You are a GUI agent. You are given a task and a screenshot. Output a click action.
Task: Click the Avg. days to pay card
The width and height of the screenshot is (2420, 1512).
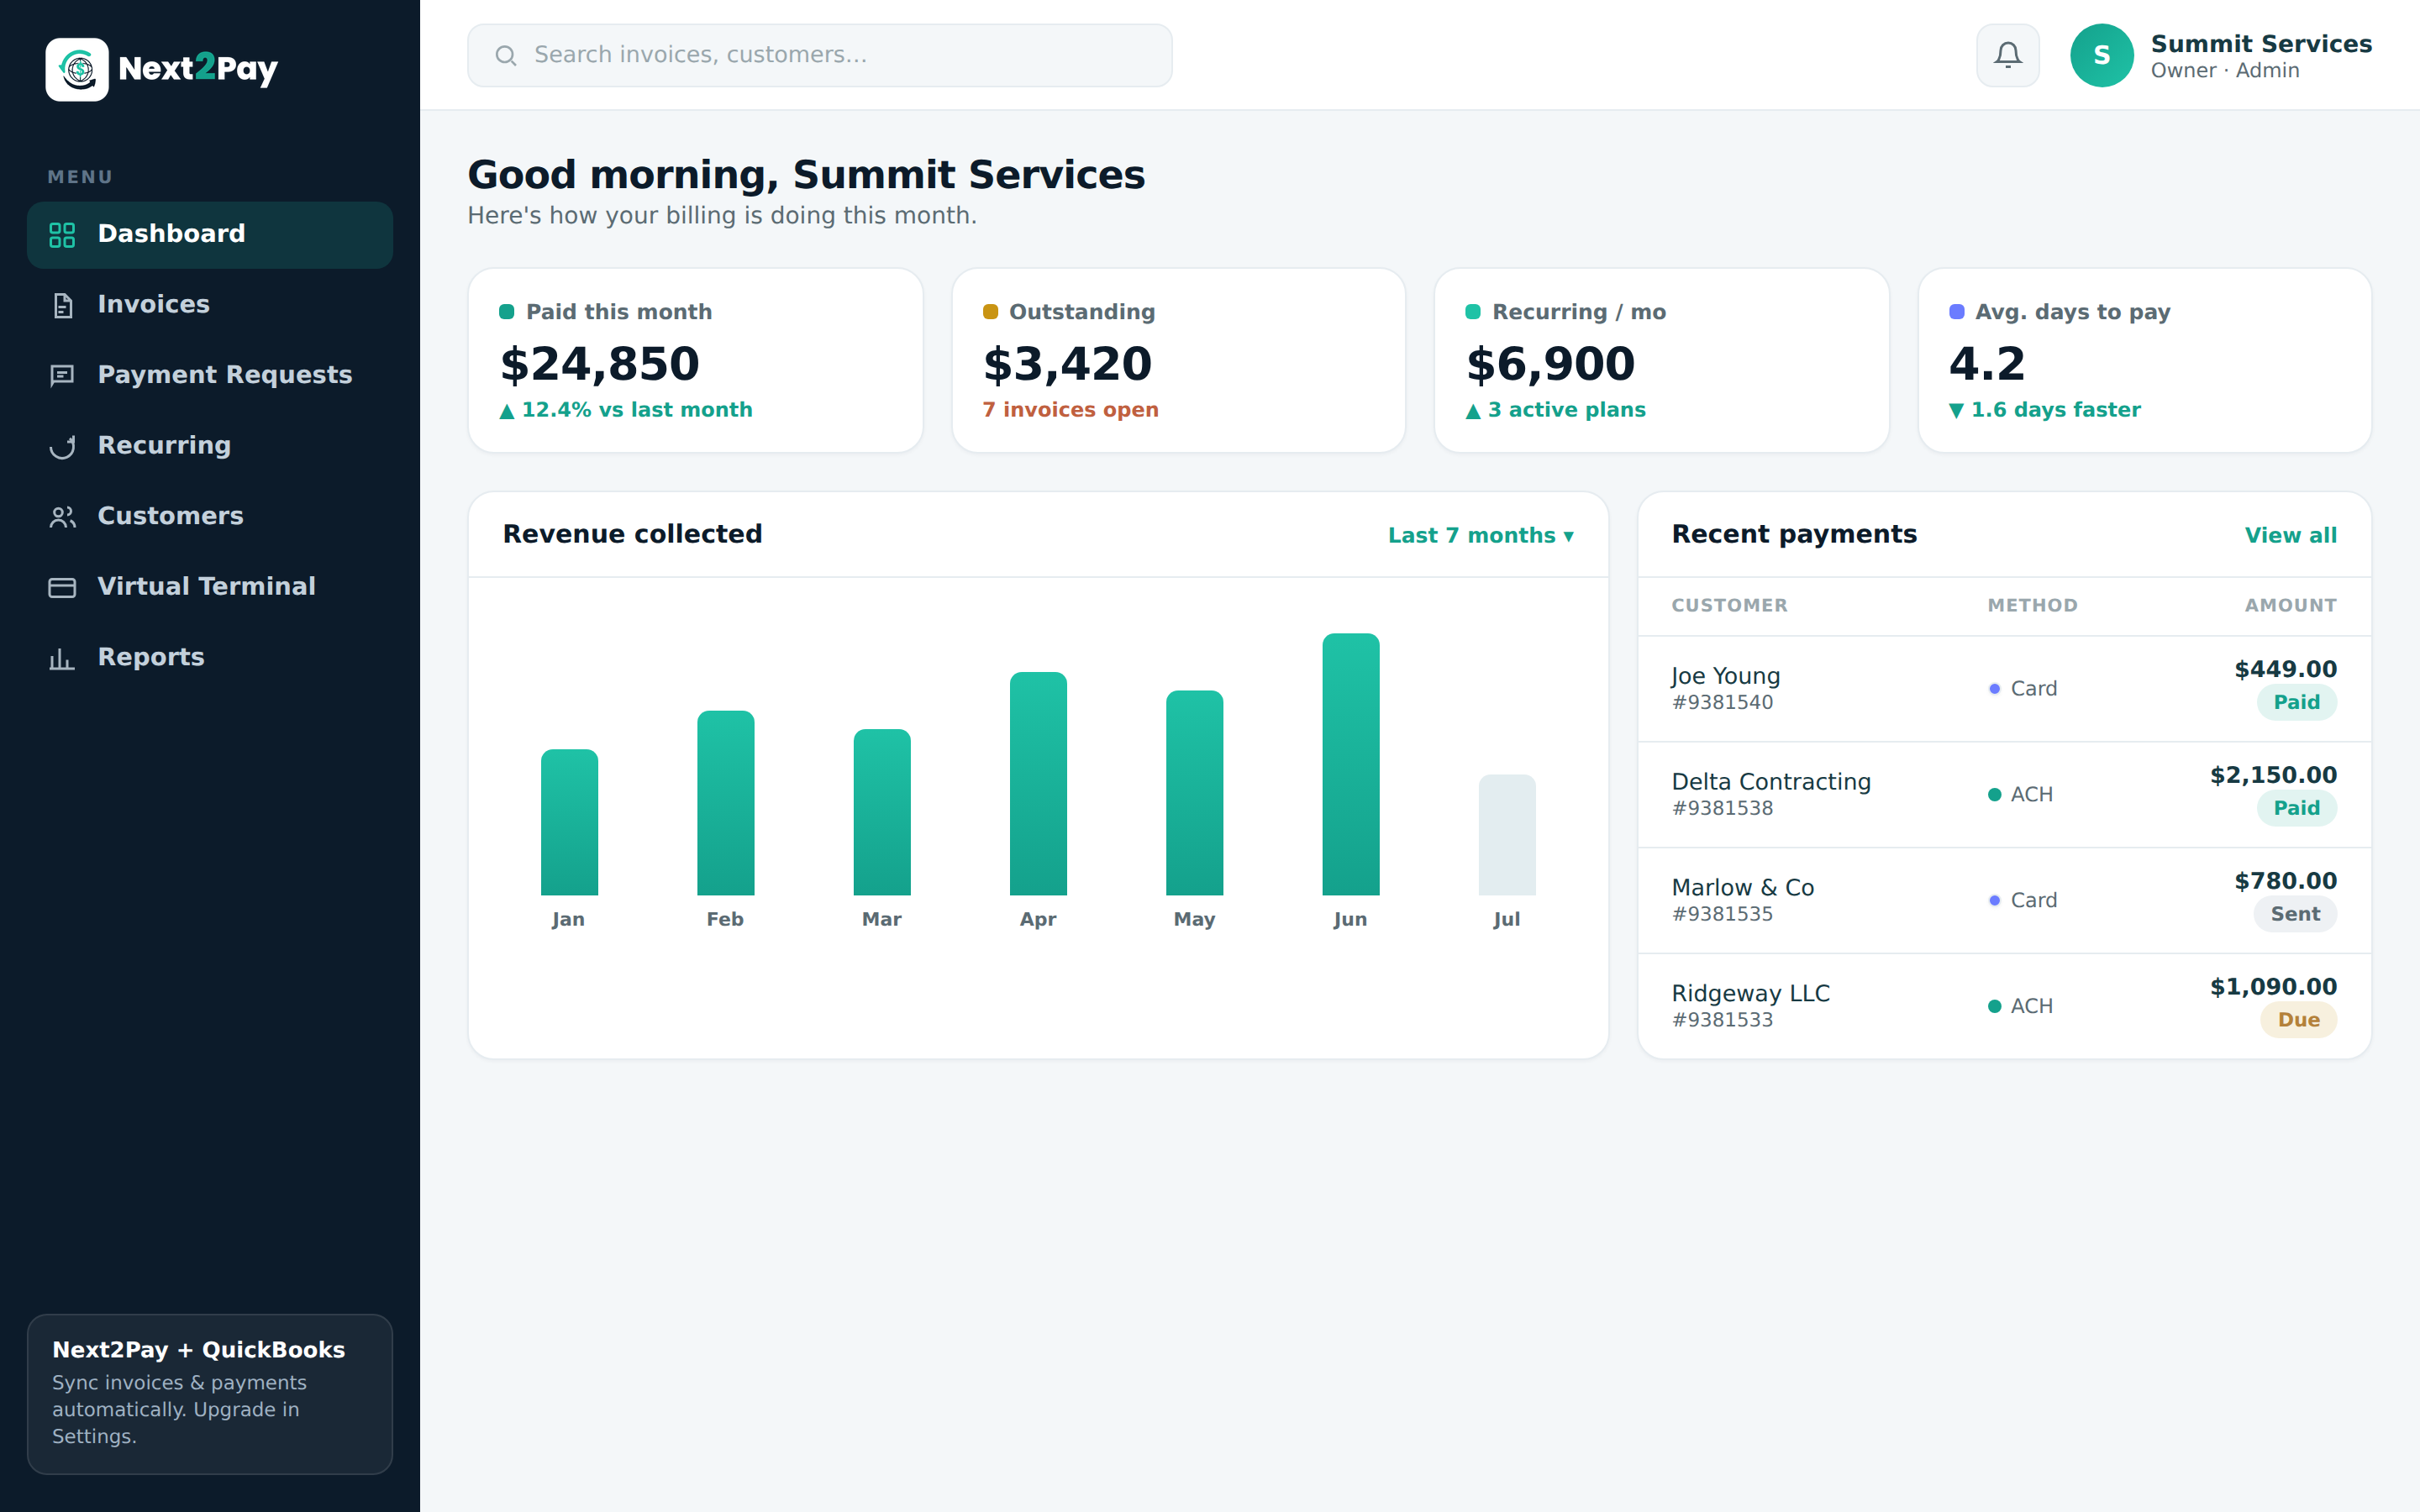(x=2145, y=360)
